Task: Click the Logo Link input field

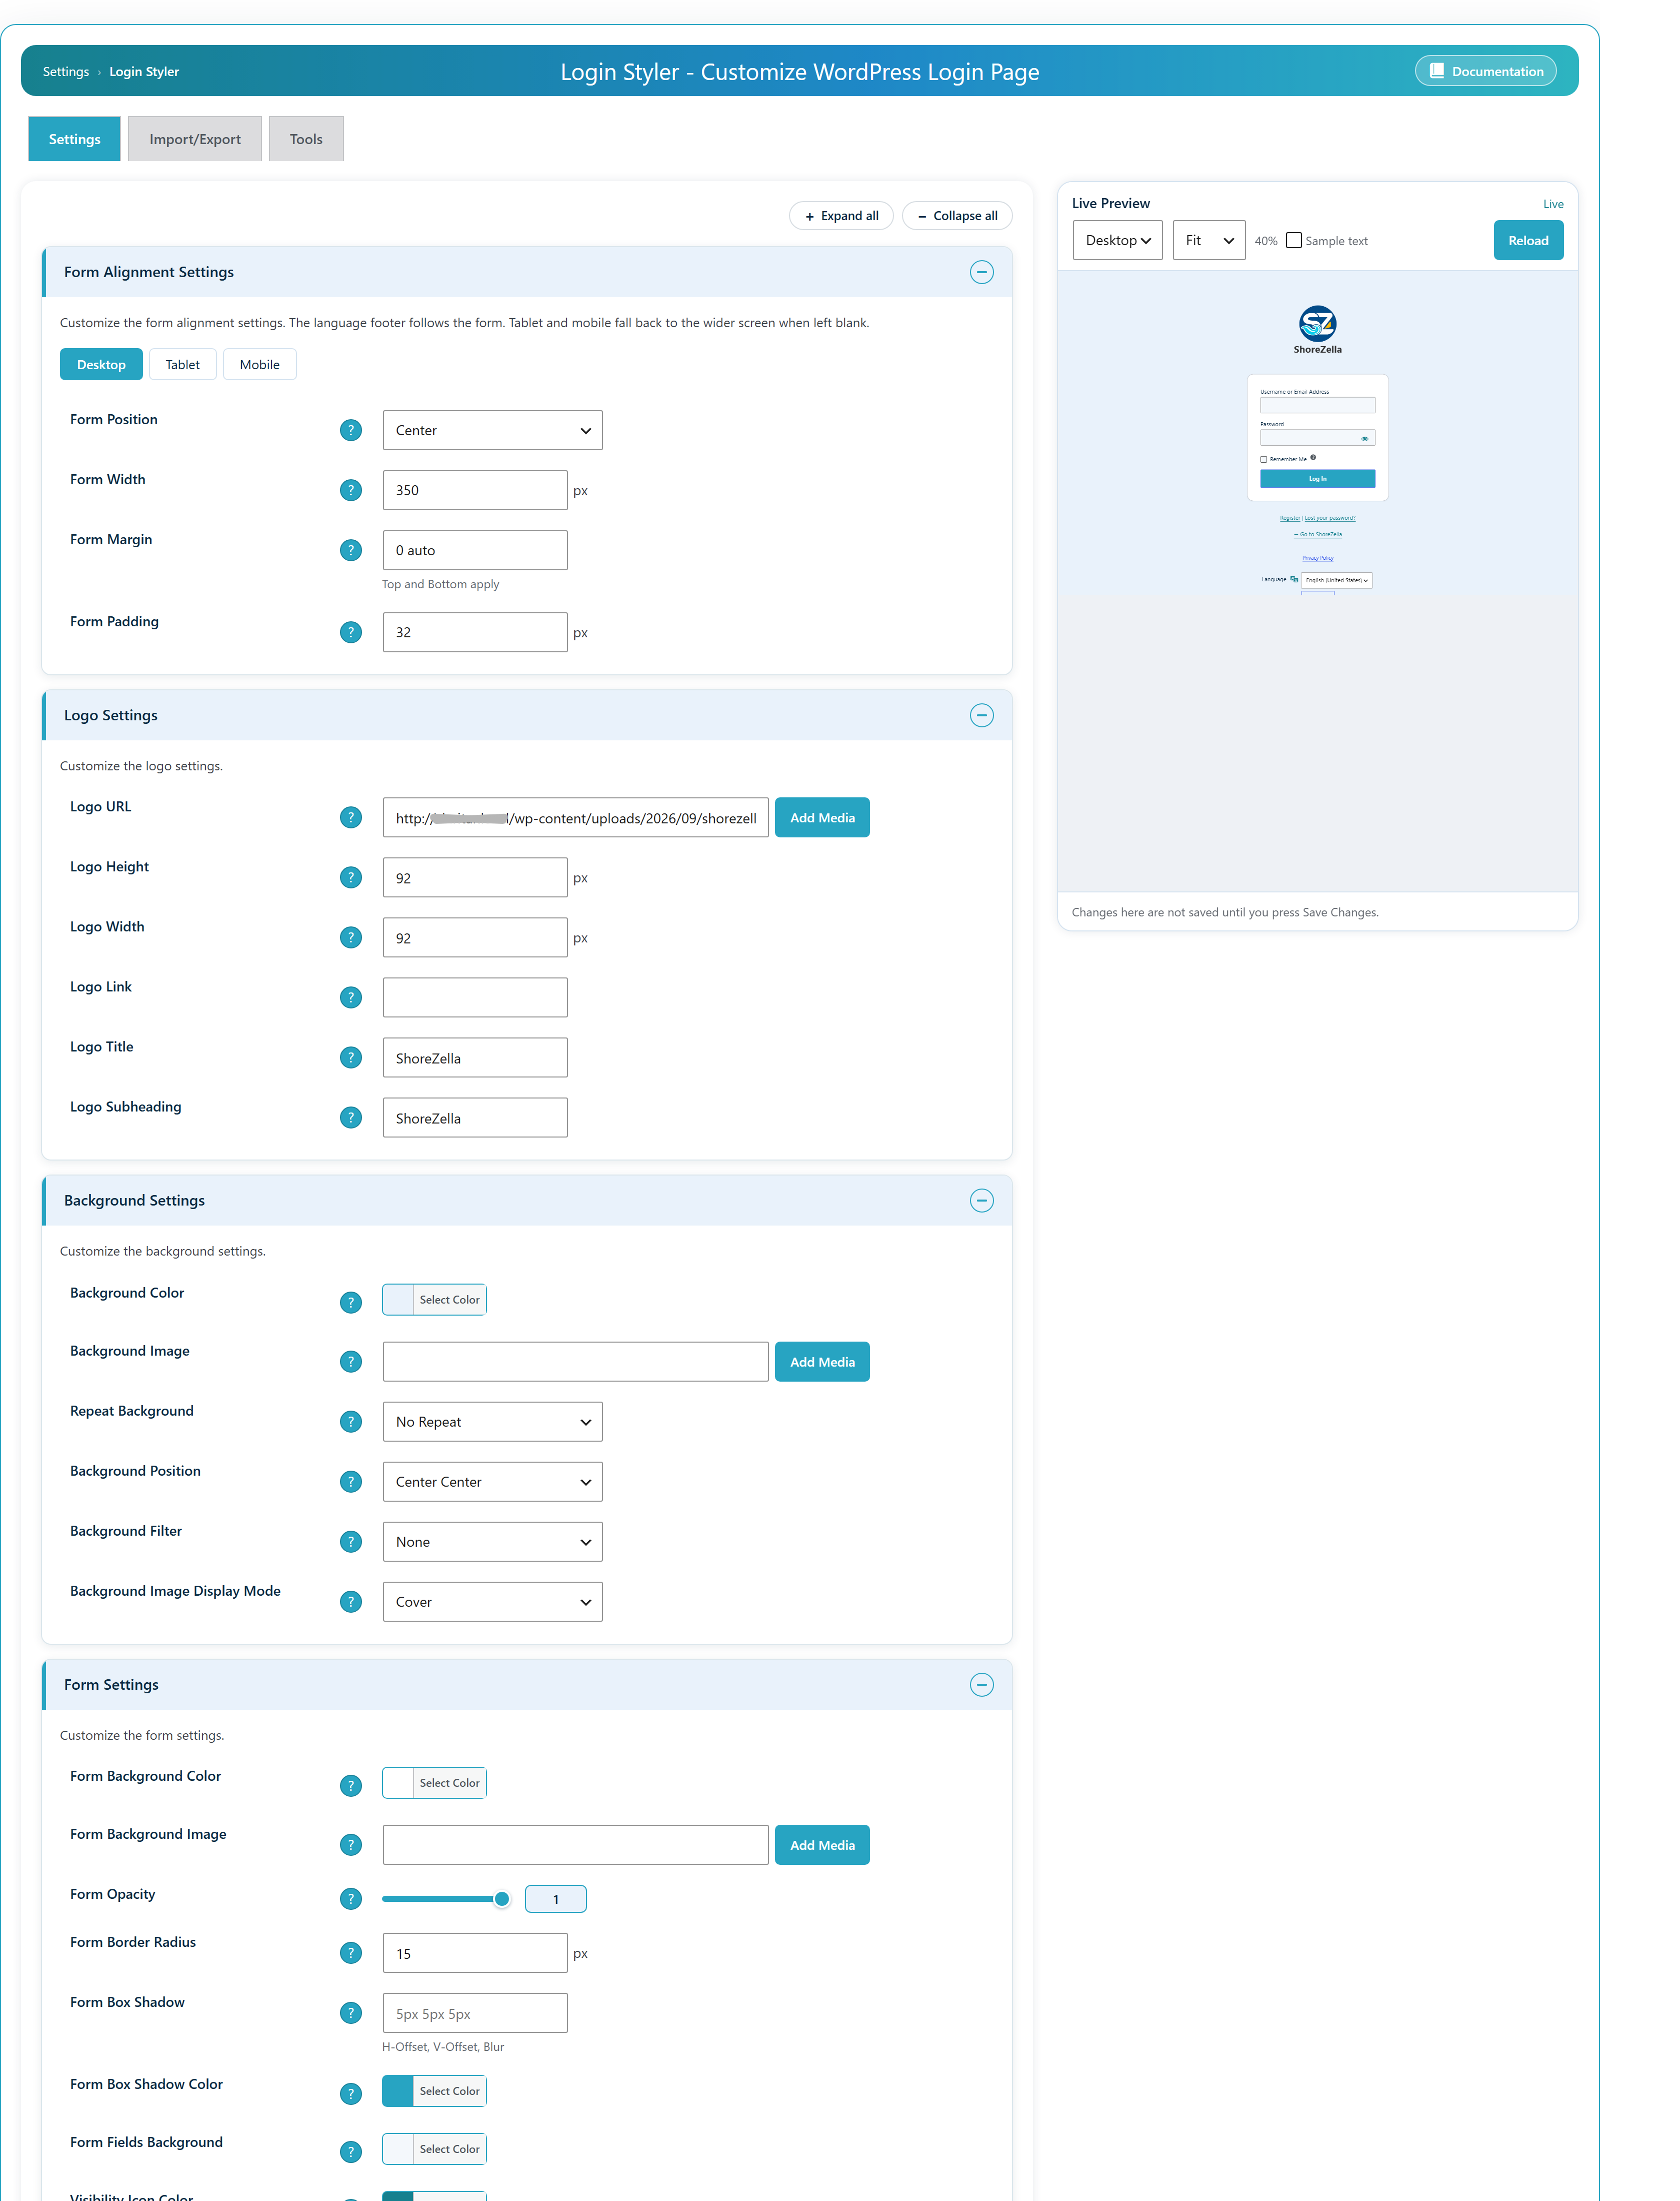Action: point(475,997)
